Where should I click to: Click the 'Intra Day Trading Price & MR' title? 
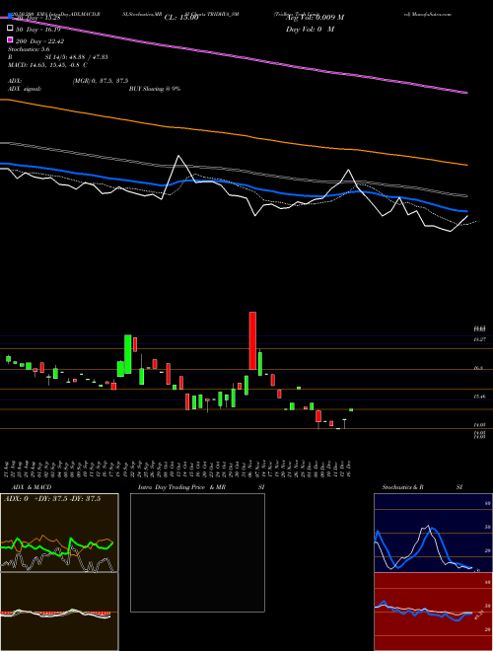click(181, 487)
